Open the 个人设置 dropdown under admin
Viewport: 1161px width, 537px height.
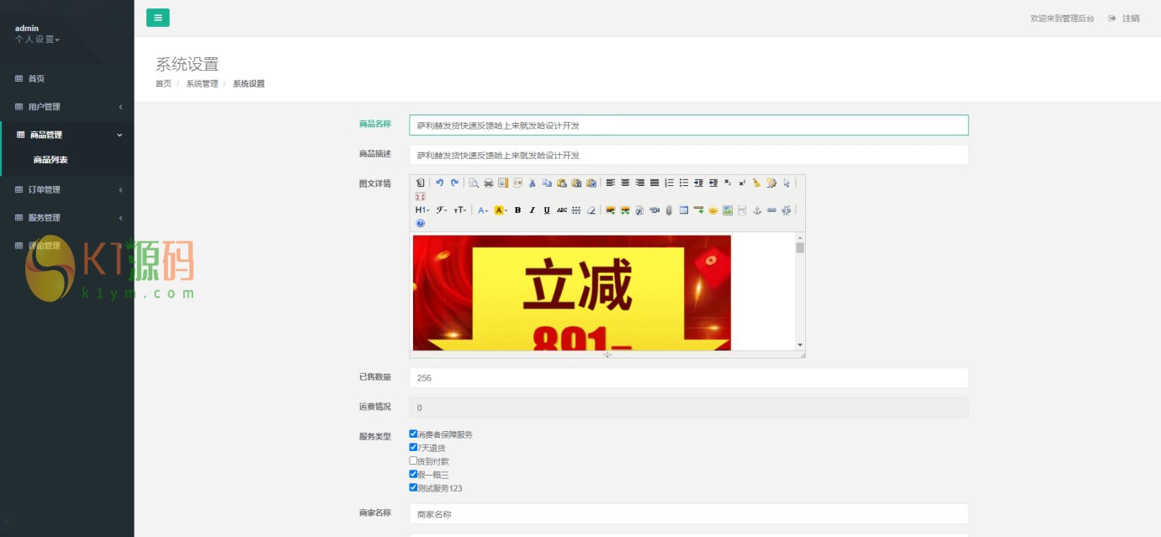pos(37,40)
